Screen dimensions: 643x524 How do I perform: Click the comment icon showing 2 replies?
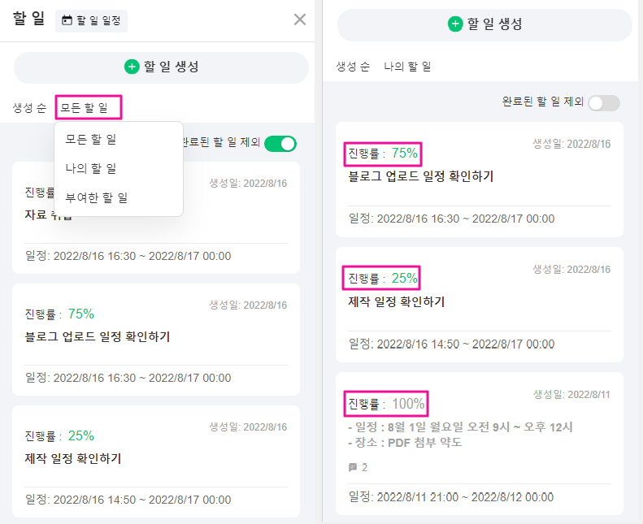(353, 467)
